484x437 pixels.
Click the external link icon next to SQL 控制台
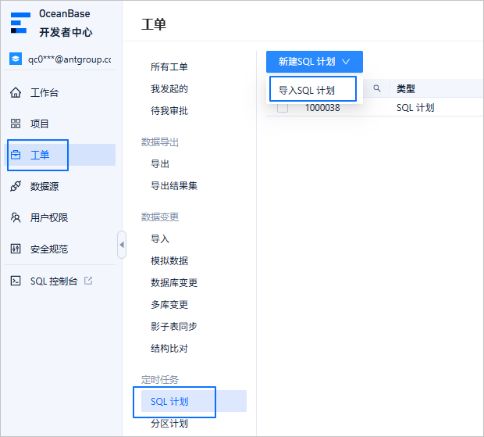pos(88,281)
